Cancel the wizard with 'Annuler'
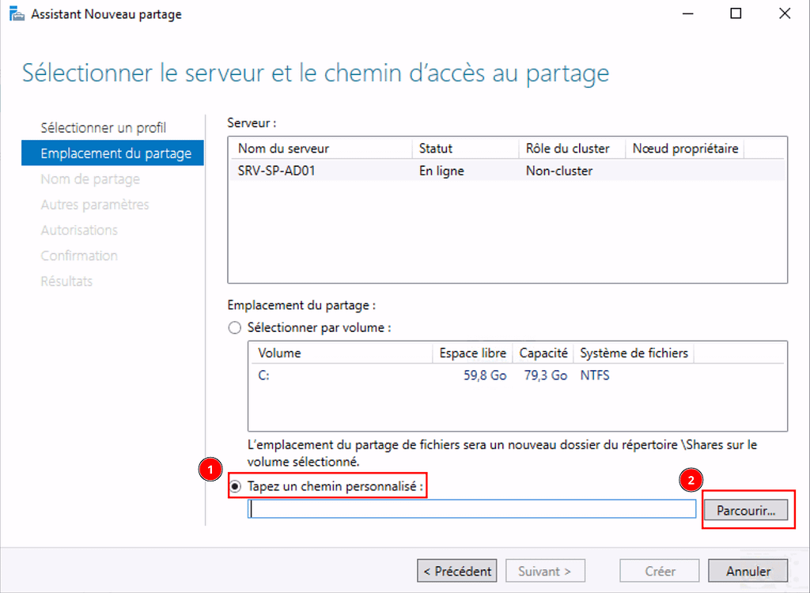Viewport: 810px width, 593px height. (x=748, y=571)
